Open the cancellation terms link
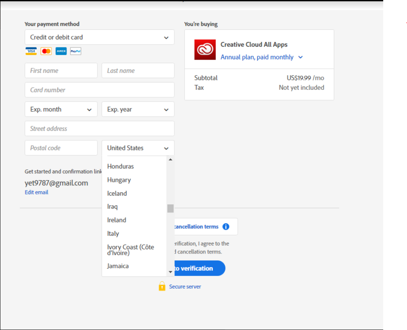The image size is (407, 330). pyautogui.click(x=196, y=227)
